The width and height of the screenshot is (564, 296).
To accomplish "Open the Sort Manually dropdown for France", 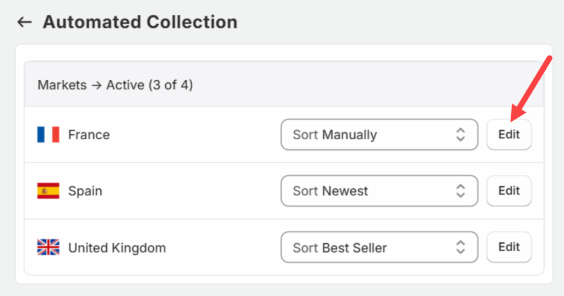I will pos(379,135).
